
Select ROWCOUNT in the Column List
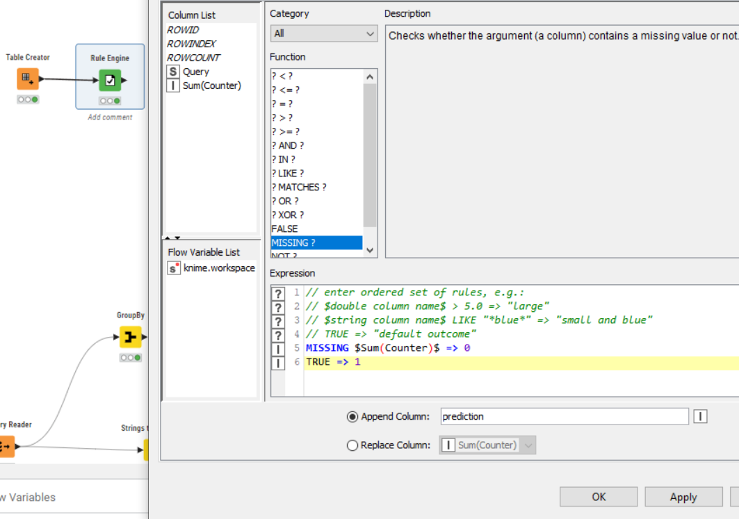point(193,58)
